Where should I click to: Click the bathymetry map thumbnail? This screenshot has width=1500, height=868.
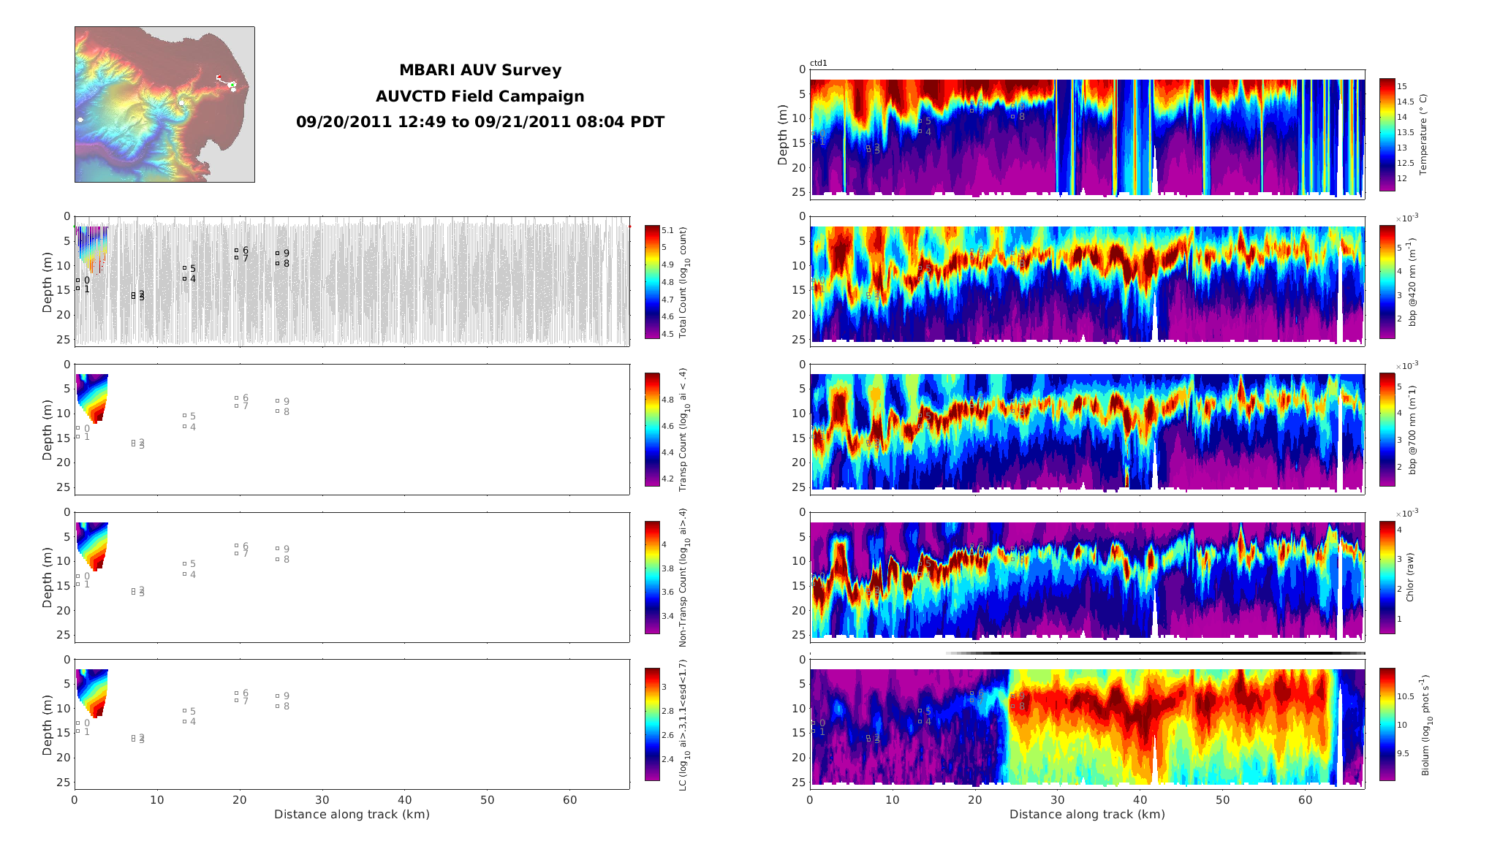(164, 104)
